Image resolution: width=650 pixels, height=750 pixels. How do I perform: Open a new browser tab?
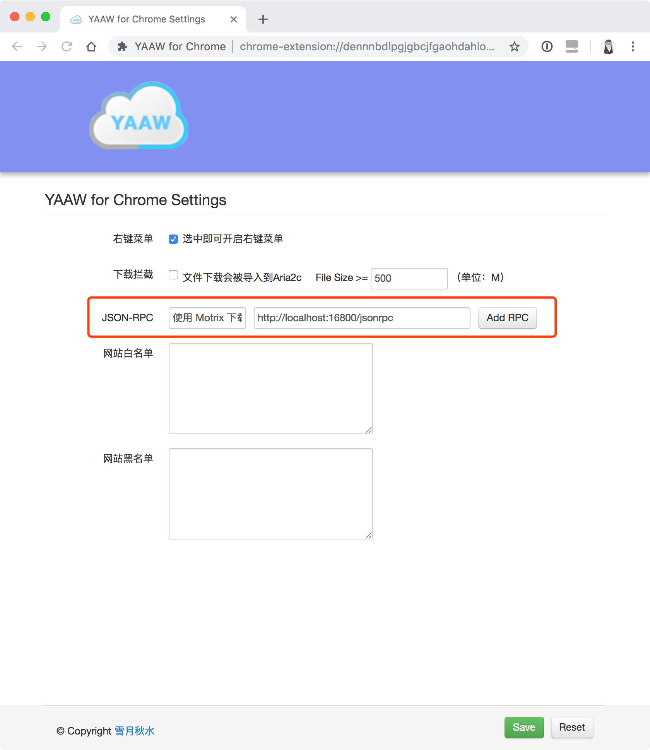point(263,19)
